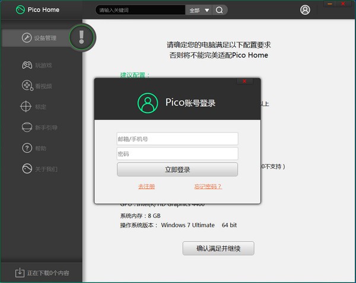
Task: Click the Pico icon for 关于我们
Action: 27,169
